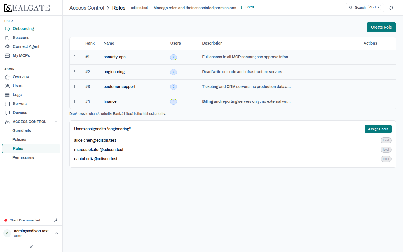Screen dimensions: 403x252
Task: Click users count badge for finance
Action: pos(174,102)
